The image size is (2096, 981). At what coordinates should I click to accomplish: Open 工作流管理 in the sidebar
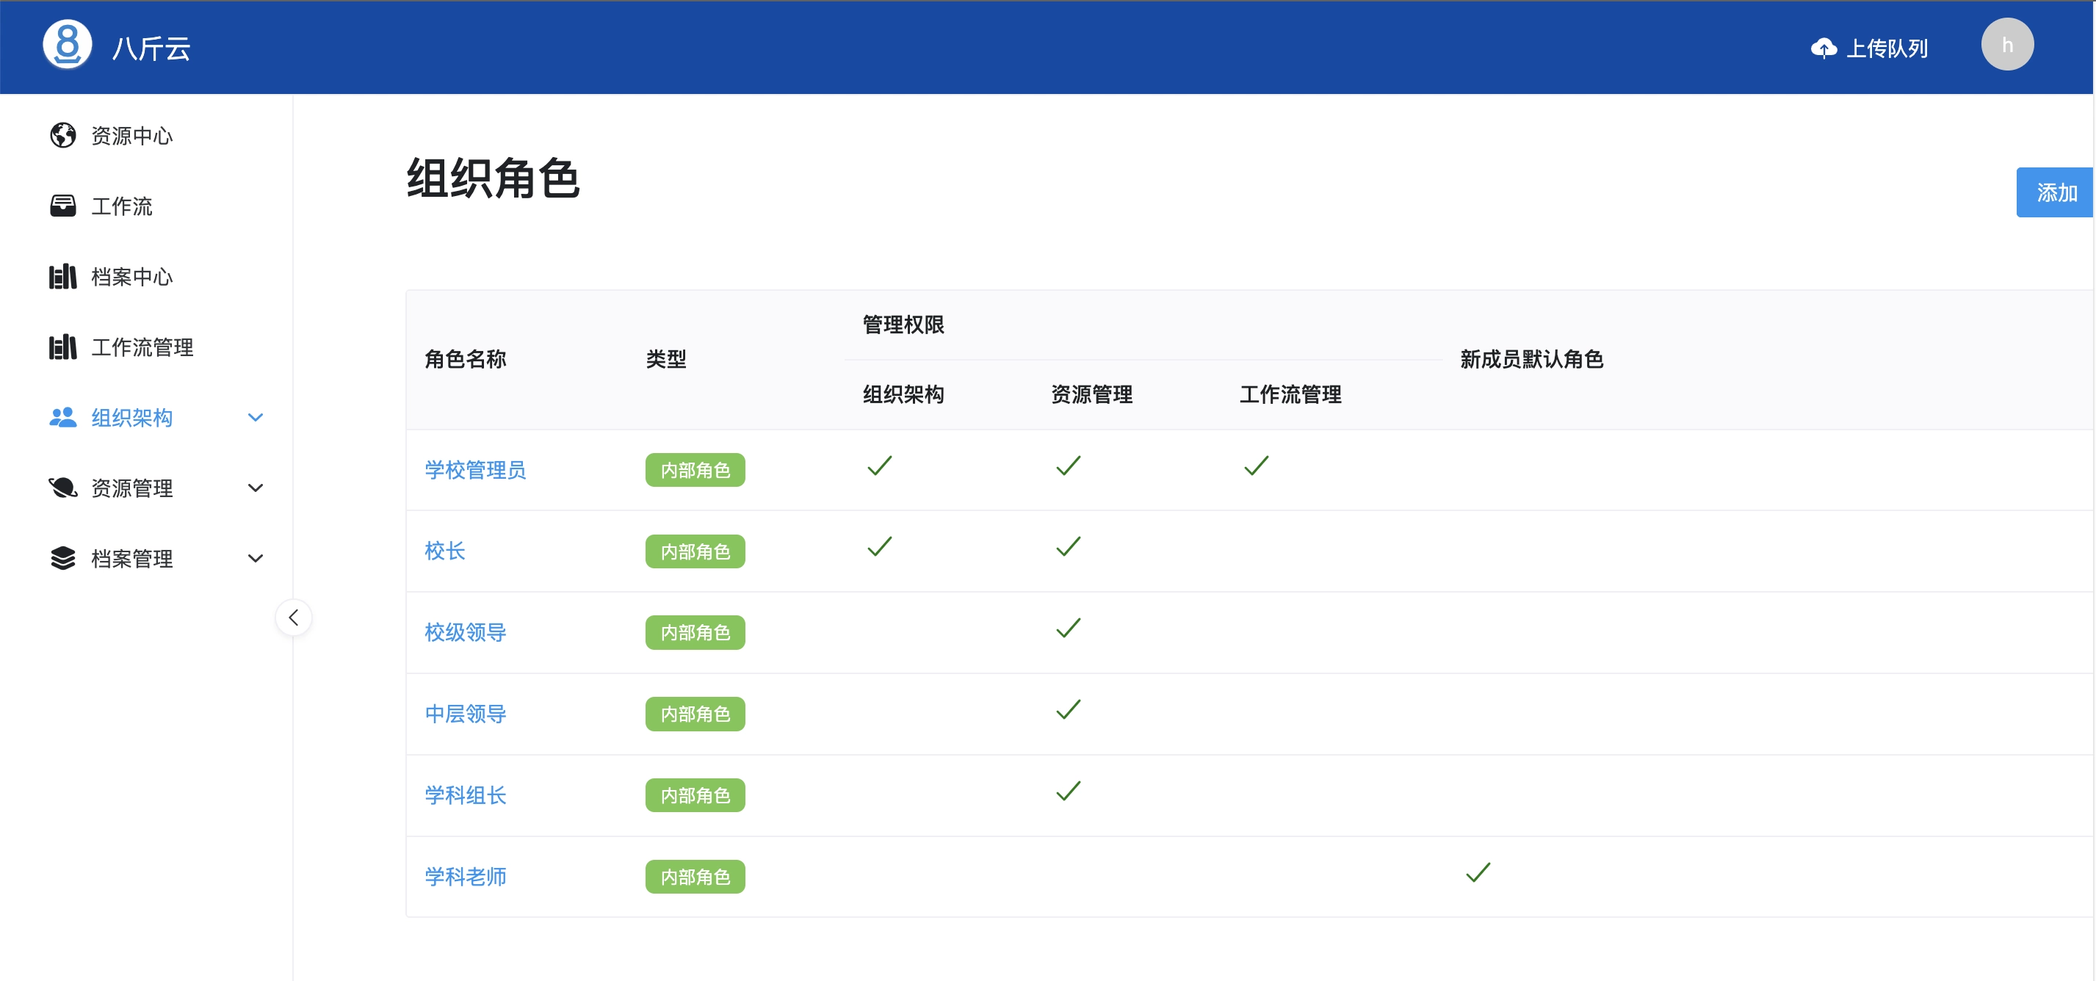142,347
